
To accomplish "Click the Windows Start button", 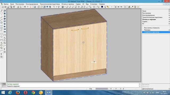I will (3, 93).
